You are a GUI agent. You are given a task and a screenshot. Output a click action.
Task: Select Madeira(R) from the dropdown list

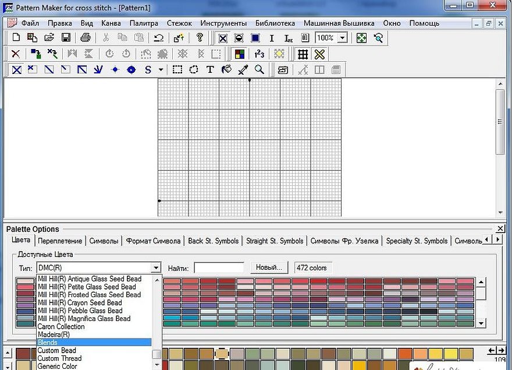pos(54,334)
